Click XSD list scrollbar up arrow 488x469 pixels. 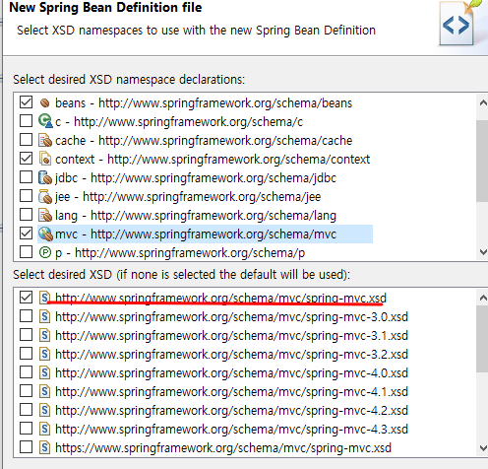coord(482,298)
